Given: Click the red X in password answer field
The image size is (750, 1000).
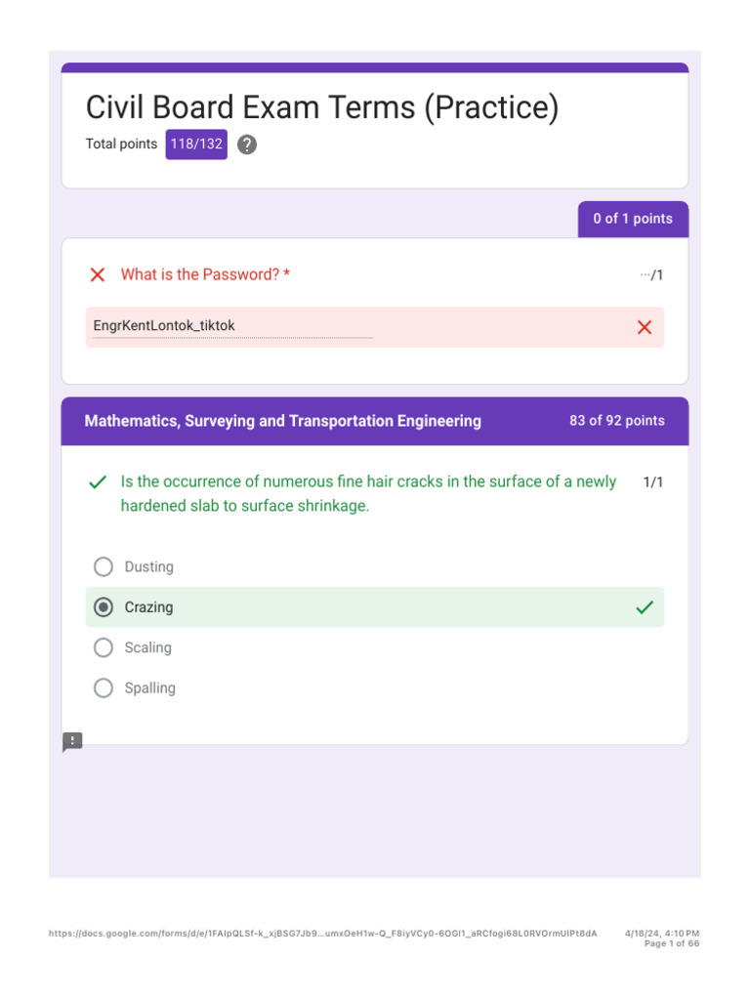Looking at the screenshot, I should (x=645, y=327).
